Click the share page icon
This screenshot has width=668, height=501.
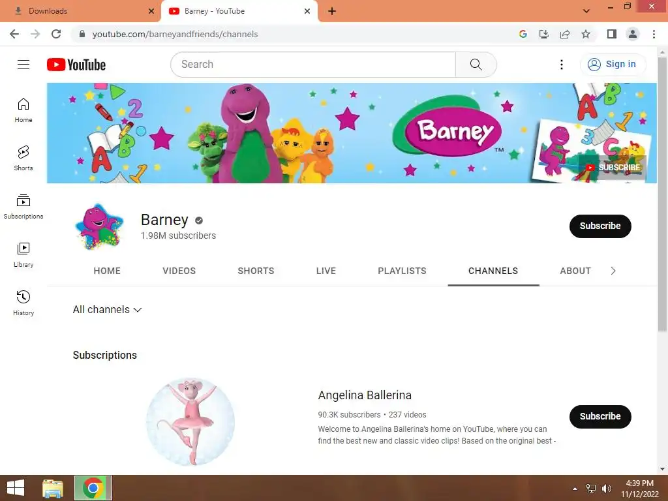[565, 34]
